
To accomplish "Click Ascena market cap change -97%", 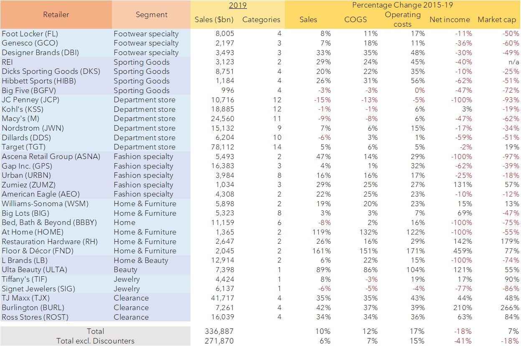I will pyautogui.click(x=511, y=157).
